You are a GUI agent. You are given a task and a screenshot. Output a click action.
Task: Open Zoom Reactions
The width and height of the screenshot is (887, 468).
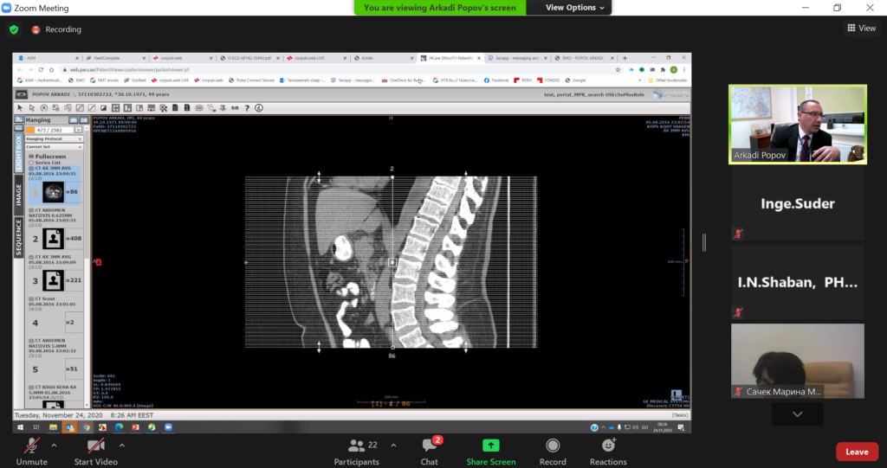point(608,452)
